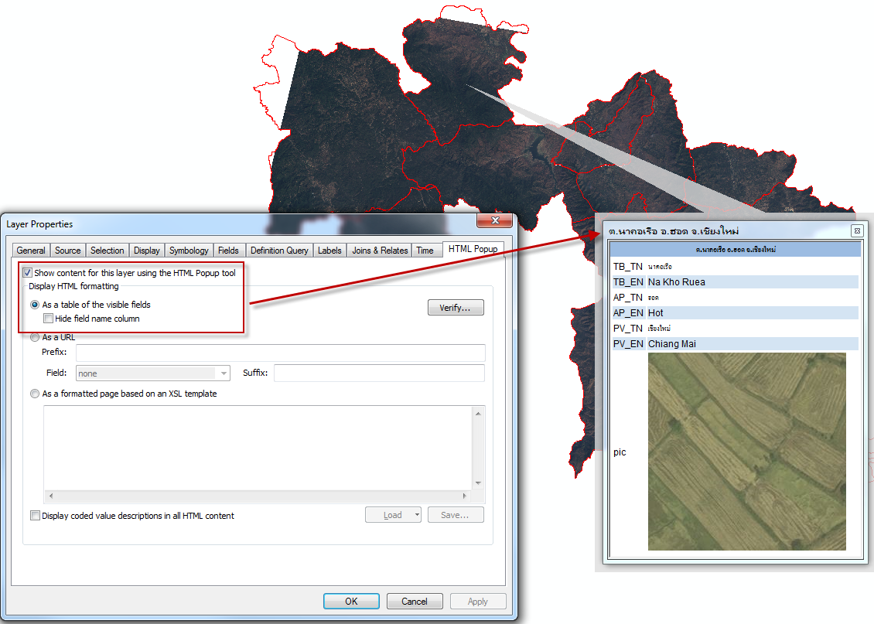Select the As a URL option
The height and width of the screenshot is (624, 874).
(x=35, y=337)
